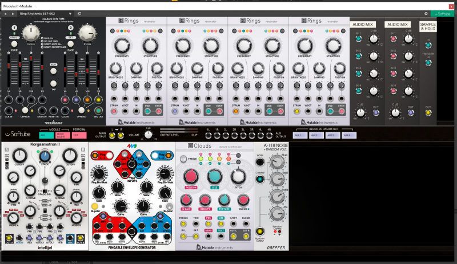Click the ODD output jack on third Rings
The width and height of the screenshot is (457, 264).
(269, 111)
